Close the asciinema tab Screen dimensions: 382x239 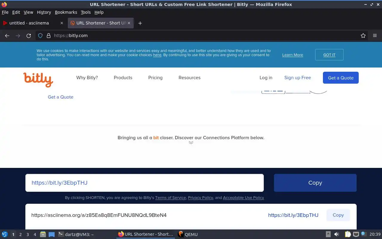(62, 23)
